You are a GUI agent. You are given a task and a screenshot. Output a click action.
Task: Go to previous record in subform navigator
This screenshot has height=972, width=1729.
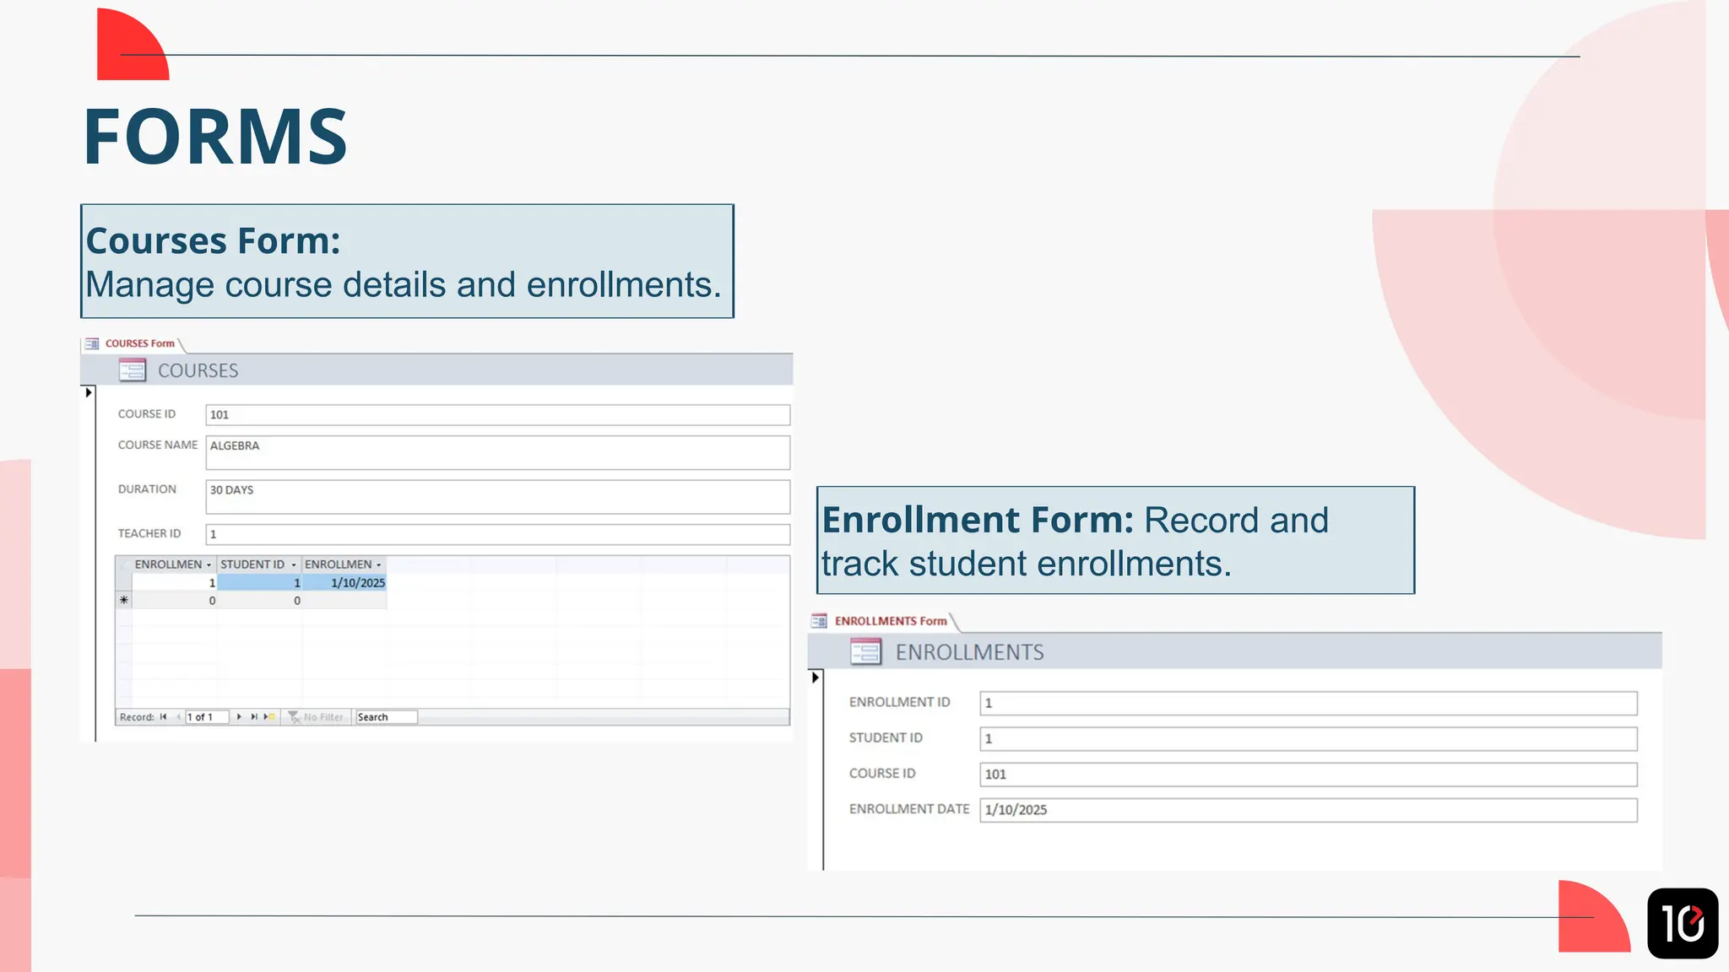178,717
